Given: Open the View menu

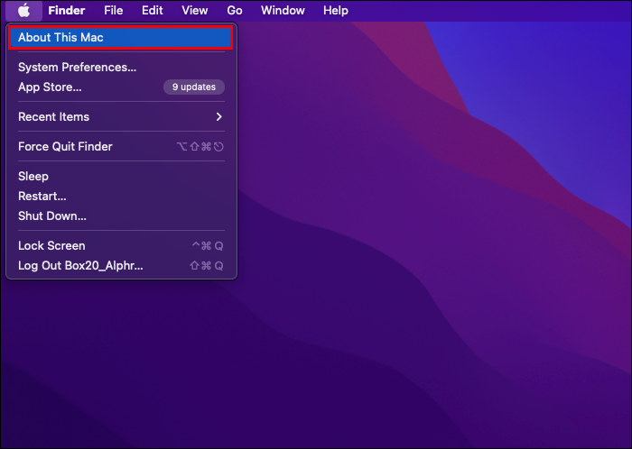Looking at the screenshot, I should [195, 11].
